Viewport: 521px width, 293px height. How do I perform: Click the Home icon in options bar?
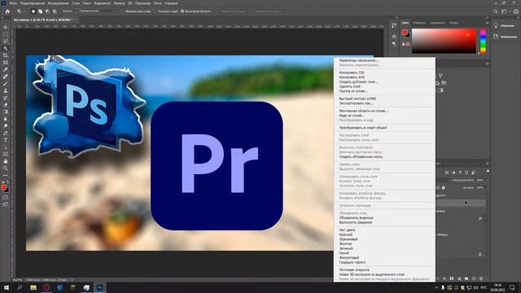[x=7, y=11]
